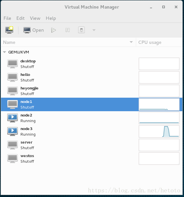Click the node2 running VM icon
Viewport: 184px width, 197px height.
click(13, 118)
